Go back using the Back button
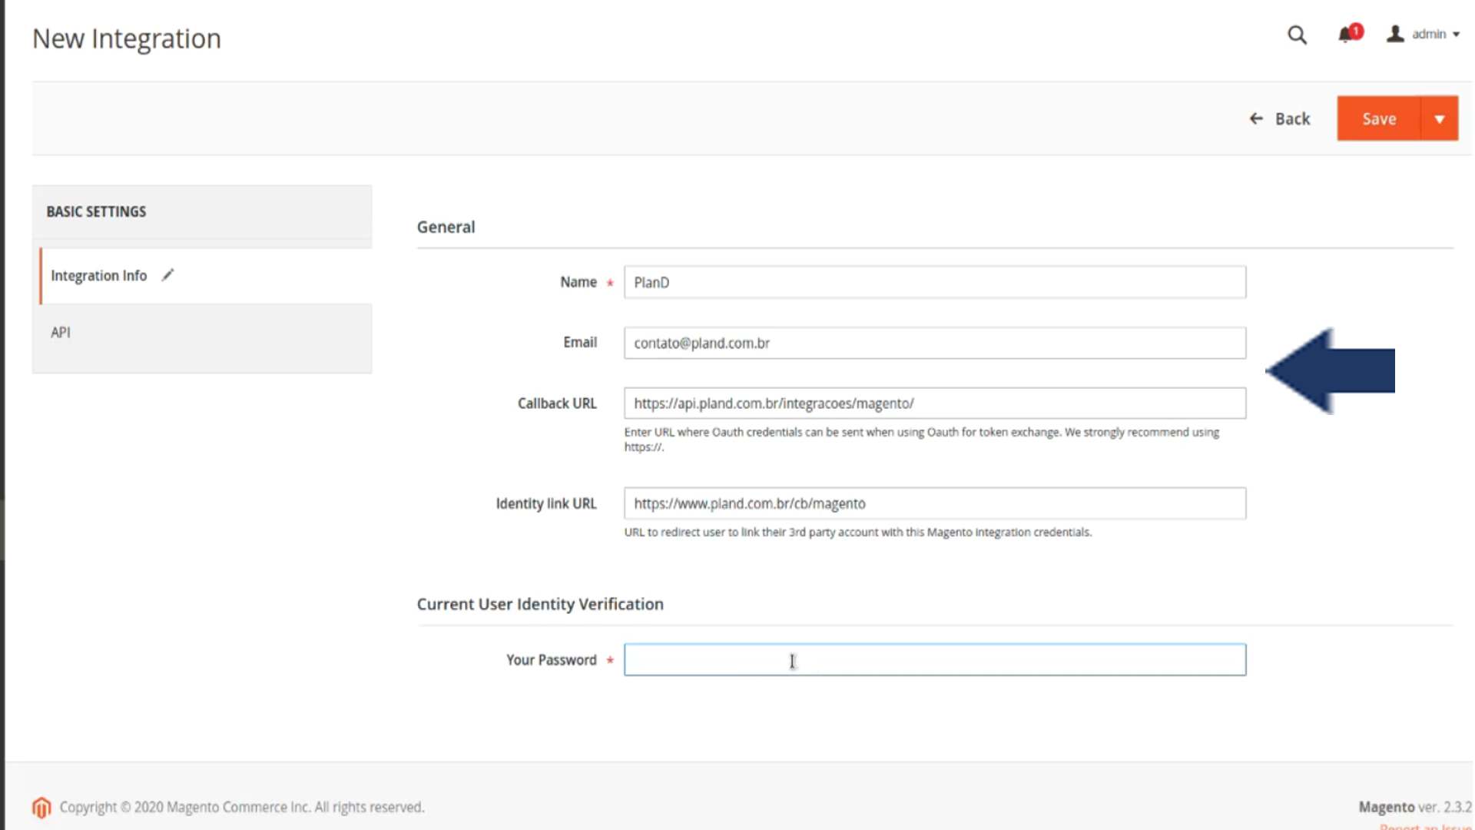The width and height of the screenshot is (1475, 830). (1292, 118)
